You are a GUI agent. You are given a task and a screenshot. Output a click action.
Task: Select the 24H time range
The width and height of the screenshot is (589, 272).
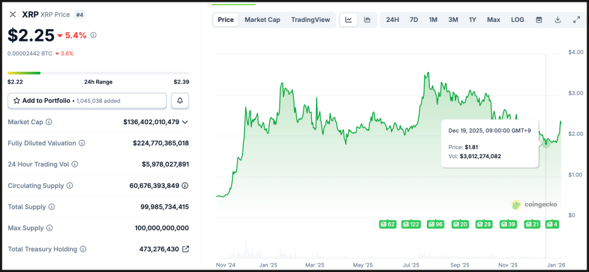[393, 19]
